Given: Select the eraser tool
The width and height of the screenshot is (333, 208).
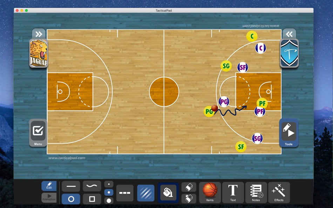Looking at the screenshot, I should (x=188, y=187).
